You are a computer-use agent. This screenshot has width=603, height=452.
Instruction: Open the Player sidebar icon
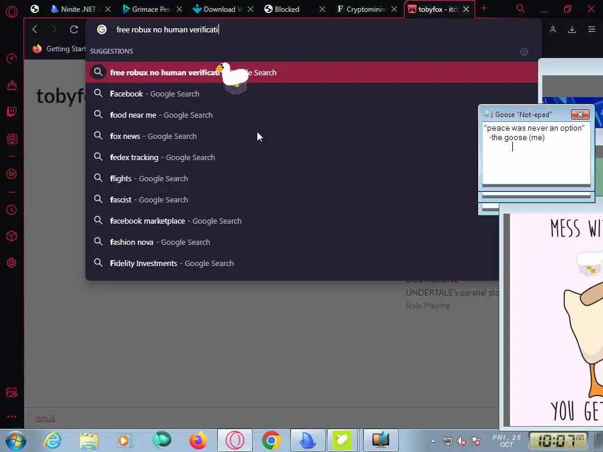12,174
